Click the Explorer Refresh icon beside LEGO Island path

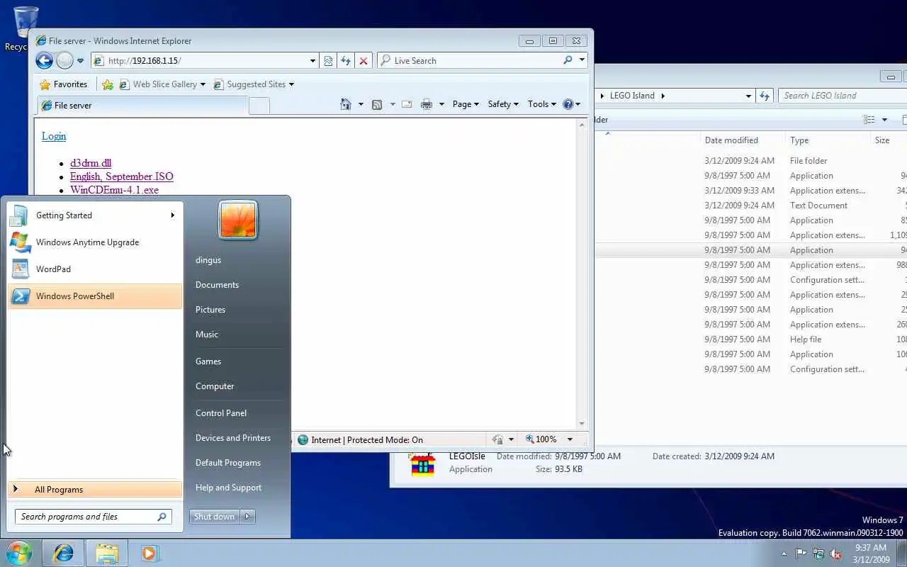coord(765,96)
